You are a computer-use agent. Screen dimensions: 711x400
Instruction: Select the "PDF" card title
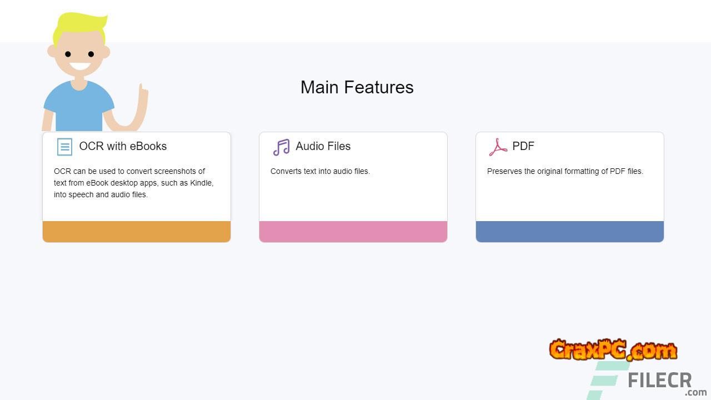(523, 146)
